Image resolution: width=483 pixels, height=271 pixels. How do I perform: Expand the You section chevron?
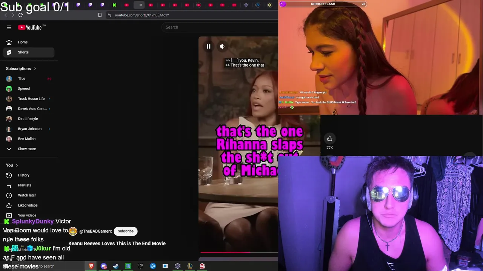coord(17,165)
